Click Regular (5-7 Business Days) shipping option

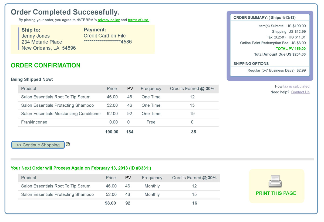point(277,70)
